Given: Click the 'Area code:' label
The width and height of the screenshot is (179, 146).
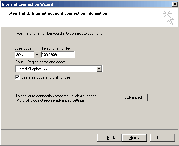Looking at the screenshot, I should [x=24, y=48].
